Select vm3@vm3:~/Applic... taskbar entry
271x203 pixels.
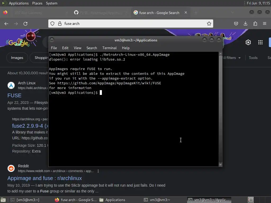tap(209, 200)
